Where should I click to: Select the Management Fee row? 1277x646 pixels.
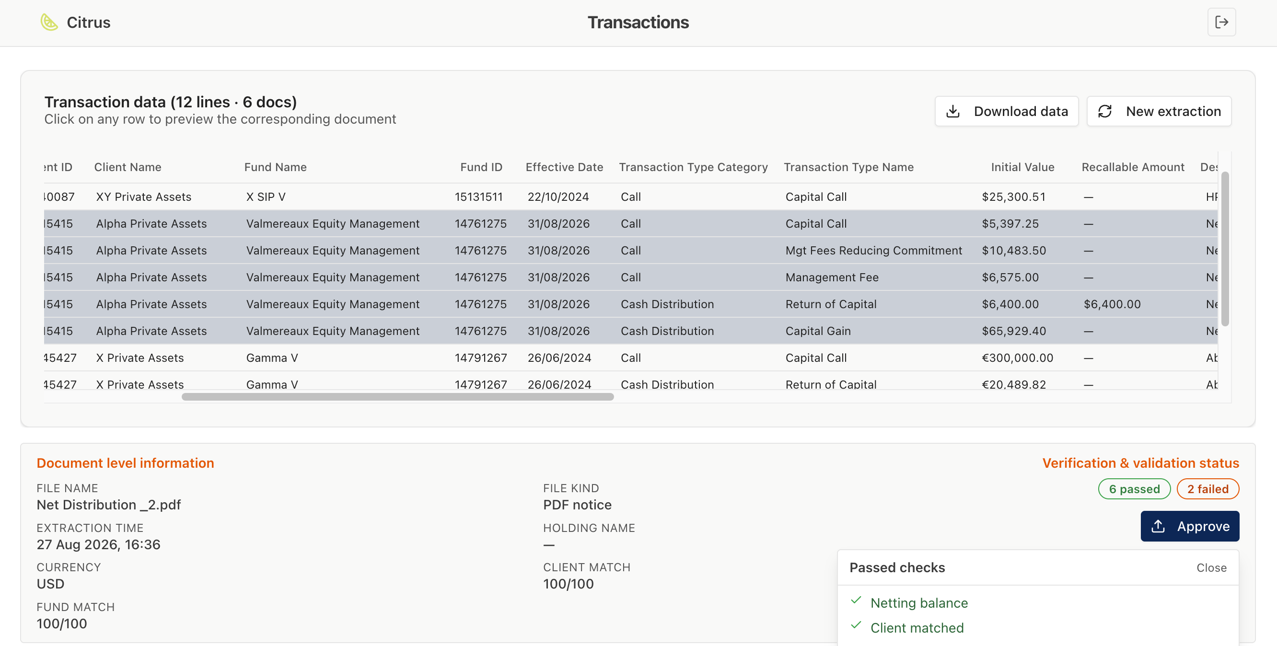pos(630,277)
